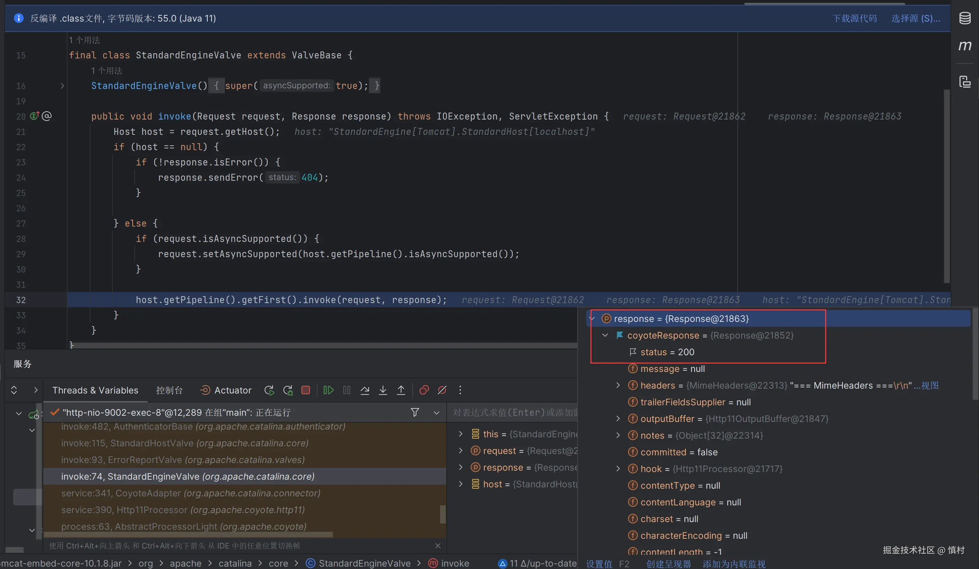Click the 下载源代码 link
This screenshot has width=979, height=569.
tap(854, 19)
